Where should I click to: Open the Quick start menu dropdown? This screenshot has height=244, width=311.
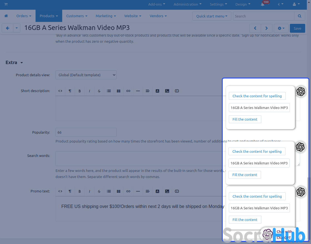[x=212, y=16]
